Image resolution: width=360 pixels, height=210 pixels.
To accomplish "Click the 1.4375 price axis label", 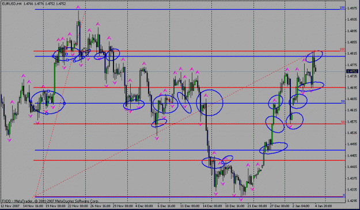I will [352, 178].
